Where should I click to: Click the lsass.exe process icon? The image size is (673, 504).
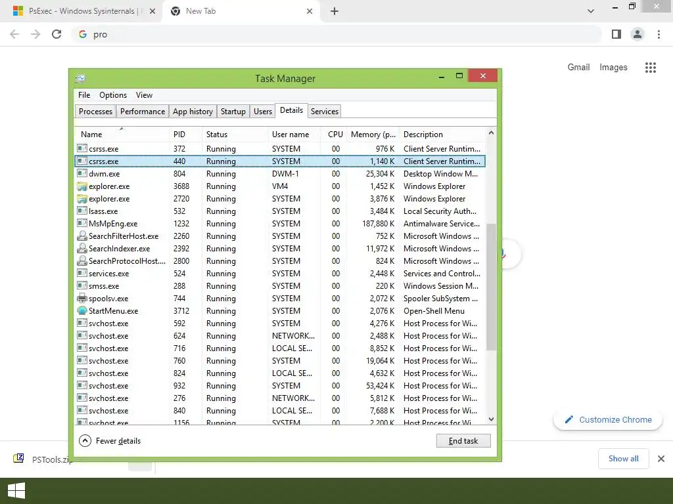coord(82,211)
